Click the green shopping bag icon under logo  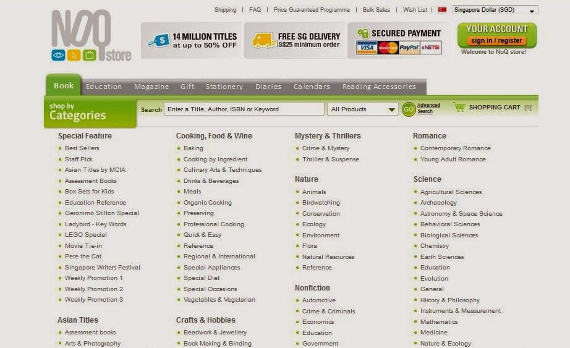tap(89, 55)
